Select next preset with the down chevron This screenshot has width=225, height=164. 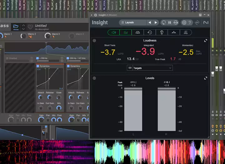tap(23, 29)
